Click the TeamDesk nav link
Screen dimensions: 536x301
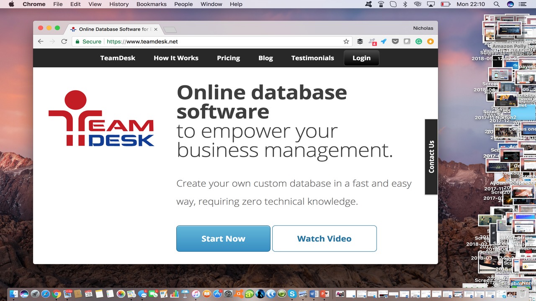118,58
